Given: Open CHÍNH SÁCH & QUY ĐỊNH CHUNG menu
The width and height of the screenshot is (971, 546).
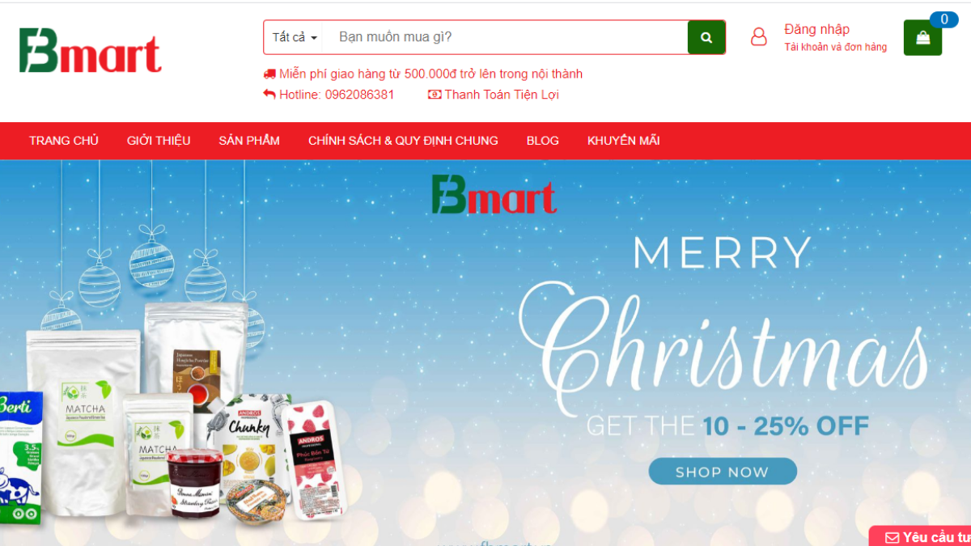Looking at the screenshot, I should tap(403, 141).
